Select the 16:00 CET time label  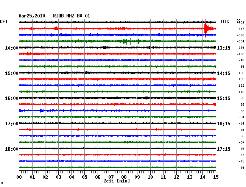click(x=12, y=98)
